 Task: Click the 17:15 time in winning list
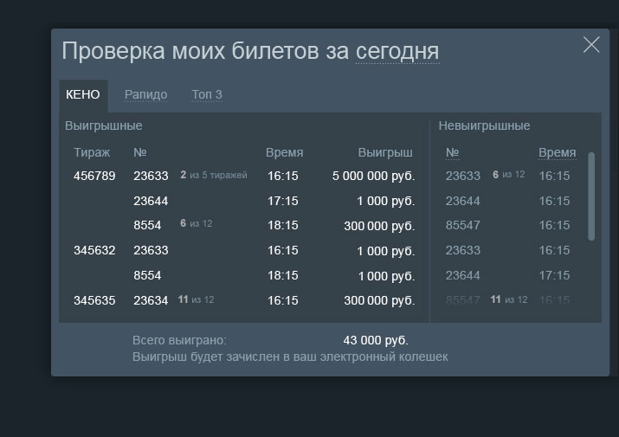click(x=282, y=201)
